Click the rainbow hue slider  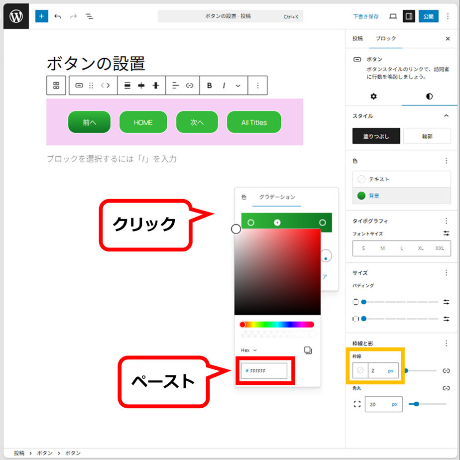pyautogui.click(x=277, y=325)
